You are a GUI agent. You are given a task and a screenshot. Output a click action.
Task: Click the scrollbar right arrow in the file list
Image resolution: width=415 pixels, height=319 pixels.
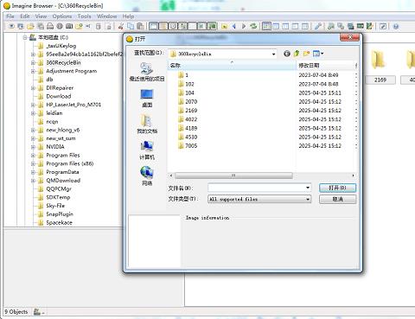point(353,175)
